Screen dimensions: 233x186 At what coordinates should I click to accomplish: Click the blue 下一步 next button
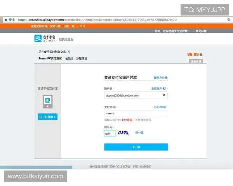(136, 147)
